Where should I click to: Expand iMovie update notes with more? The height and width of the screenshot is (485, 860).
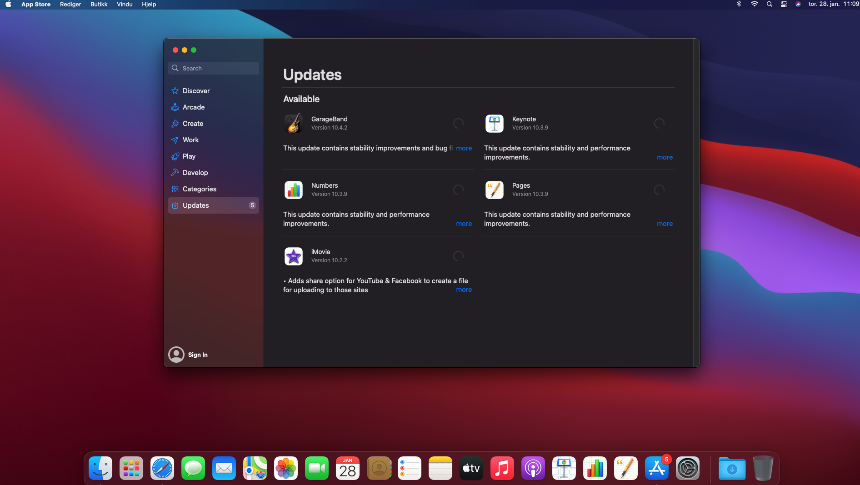464,290
